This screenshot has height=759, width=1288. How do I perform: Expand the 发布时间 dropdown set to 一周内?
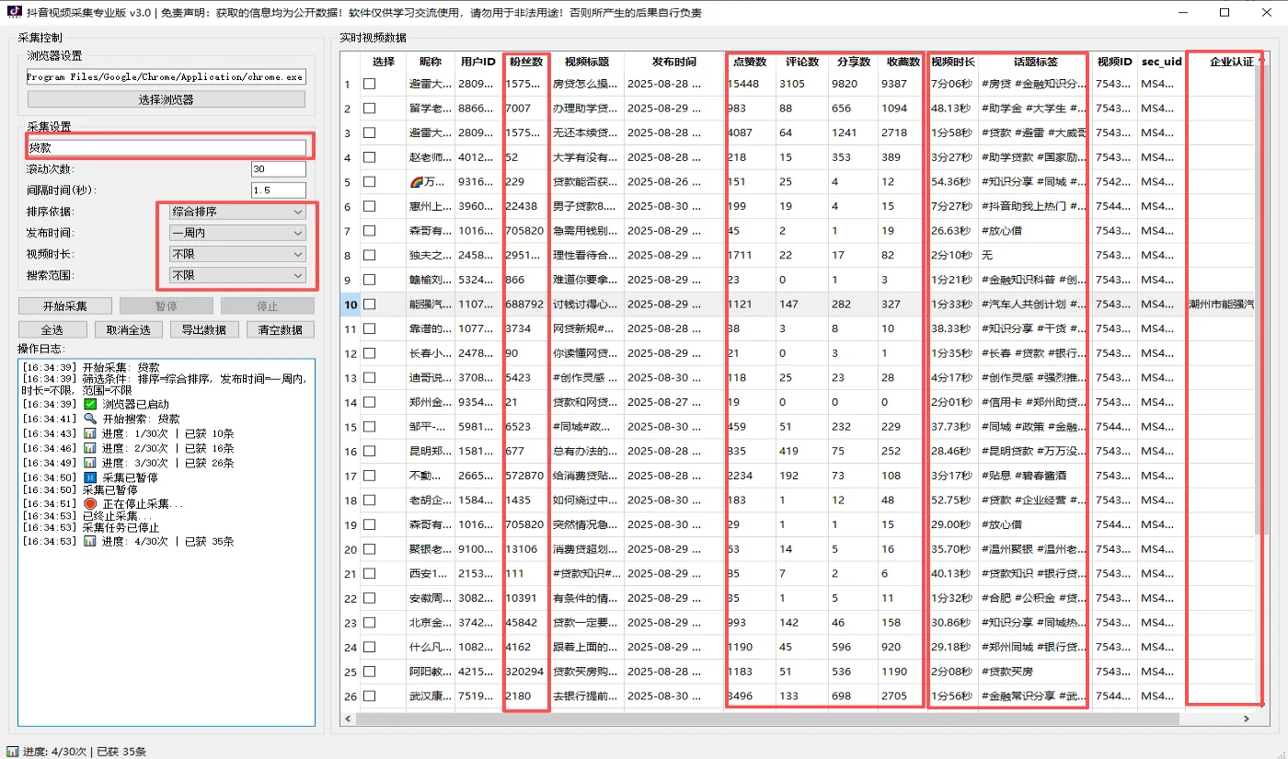(237, 233)
